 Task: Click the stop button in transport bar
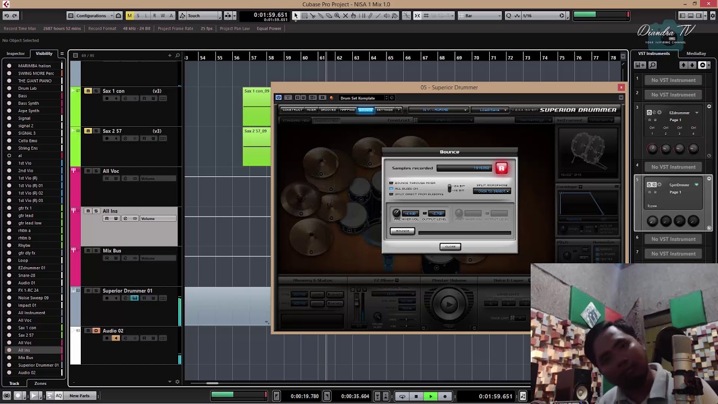(416, 396)
